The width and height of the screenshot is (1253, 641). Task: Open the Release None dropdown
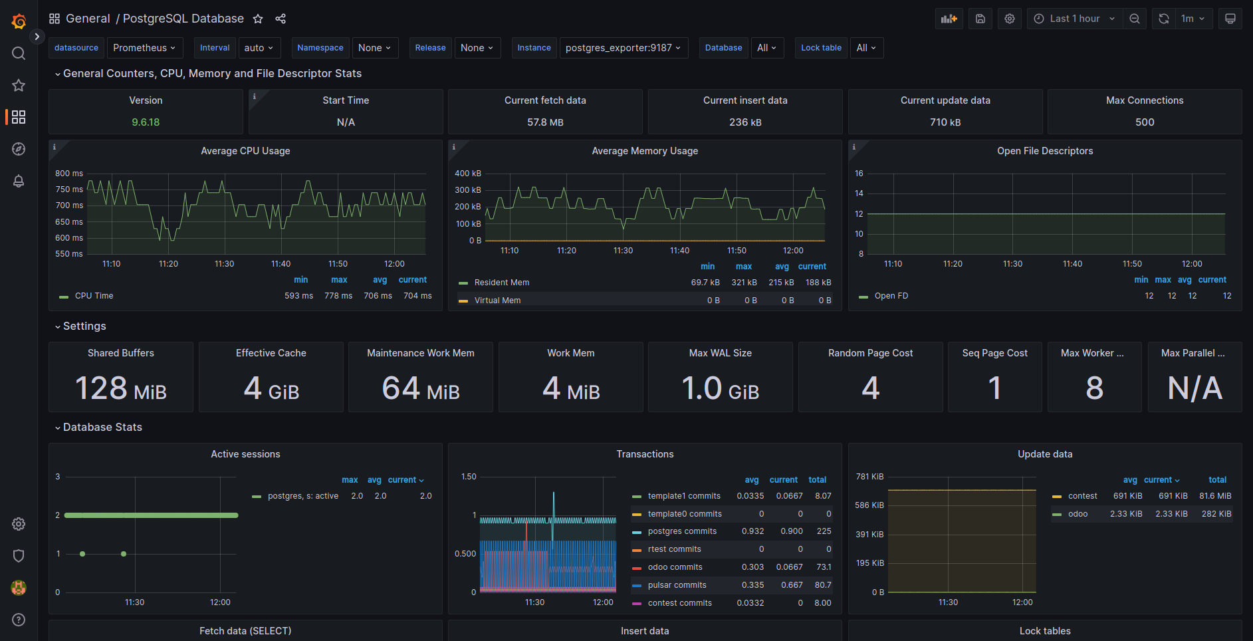coord(477,48)
